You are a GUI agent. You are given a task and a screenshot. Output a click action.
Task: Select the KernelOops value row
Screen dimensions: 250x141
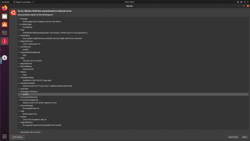pyautogui.click(x=133, y=27)
